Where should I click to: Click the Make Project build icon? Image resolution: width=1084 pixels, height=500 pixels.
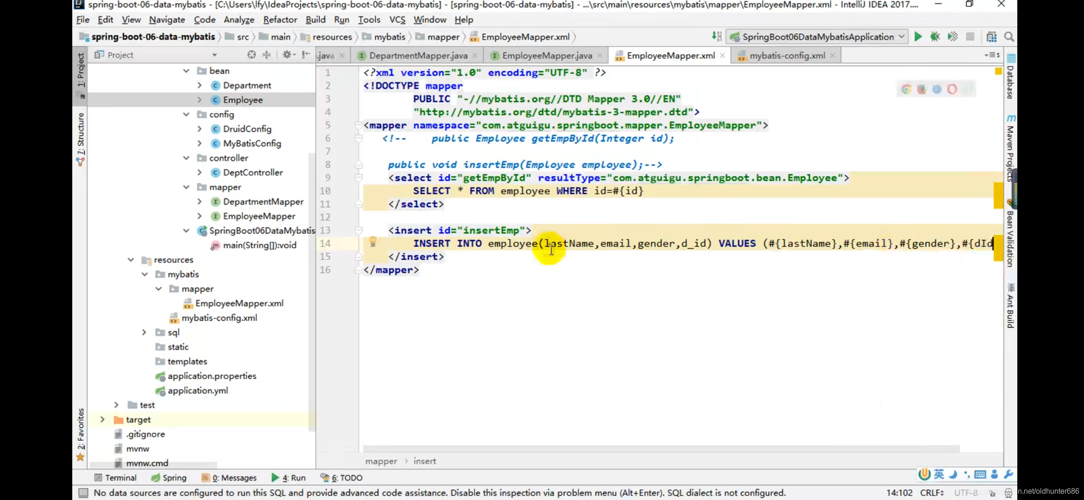[716, 37]
